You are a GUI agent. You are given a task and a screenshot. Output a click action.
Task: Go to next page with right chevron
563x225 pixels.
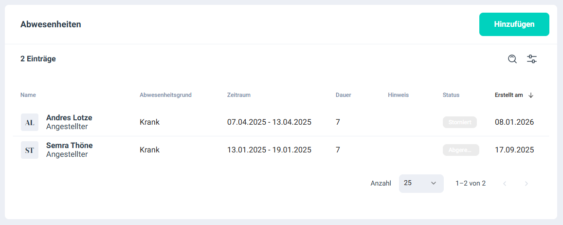pos(526,184)
